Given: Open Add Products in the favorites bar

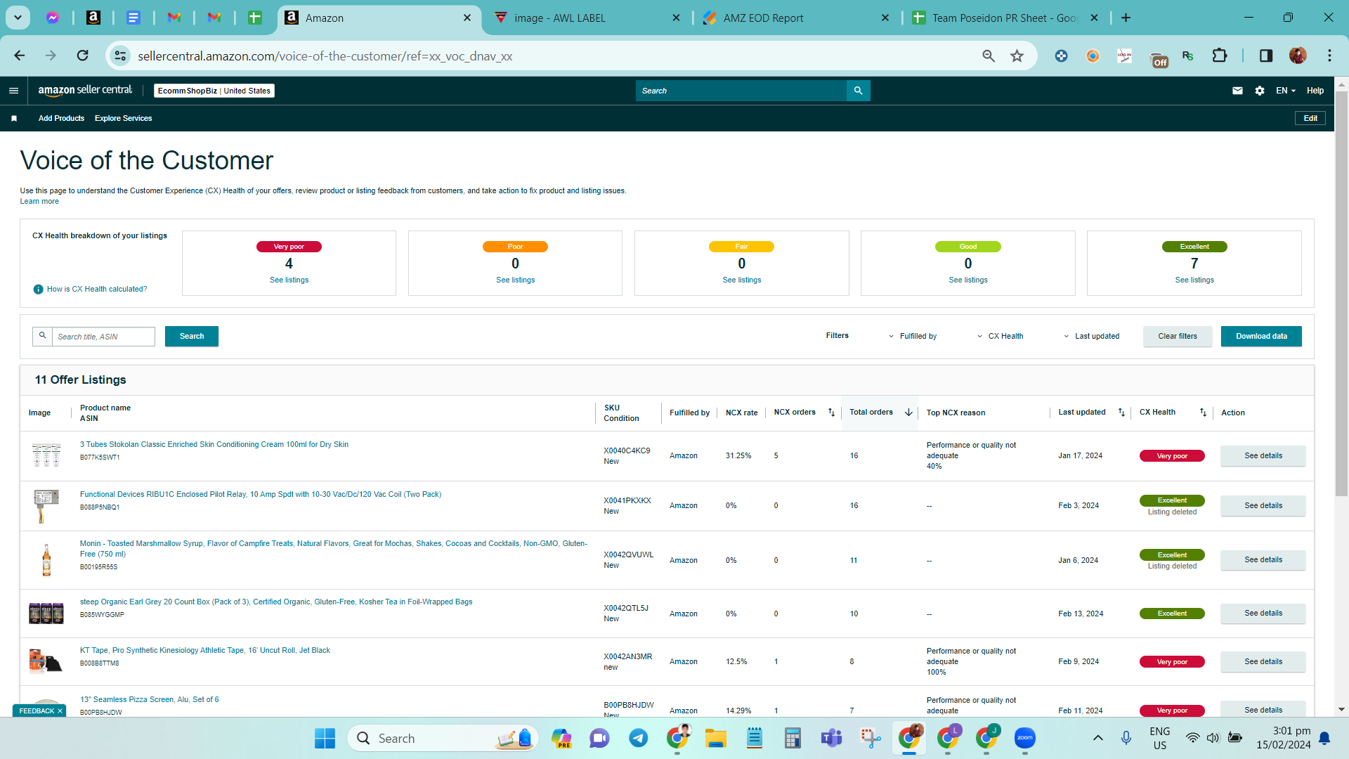Looking at the screenshot, I should point(61,119).
